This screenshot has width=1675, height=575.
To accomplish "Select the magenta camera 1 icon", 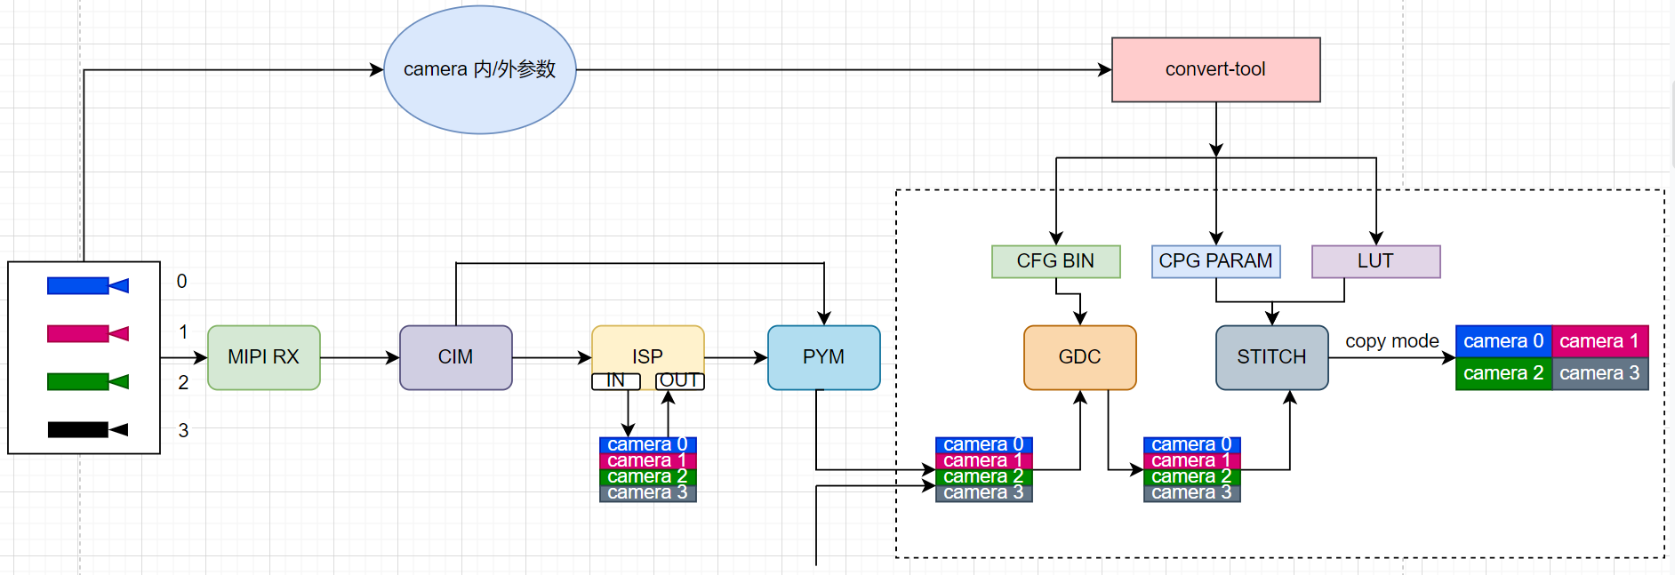I will coord(87,333).
